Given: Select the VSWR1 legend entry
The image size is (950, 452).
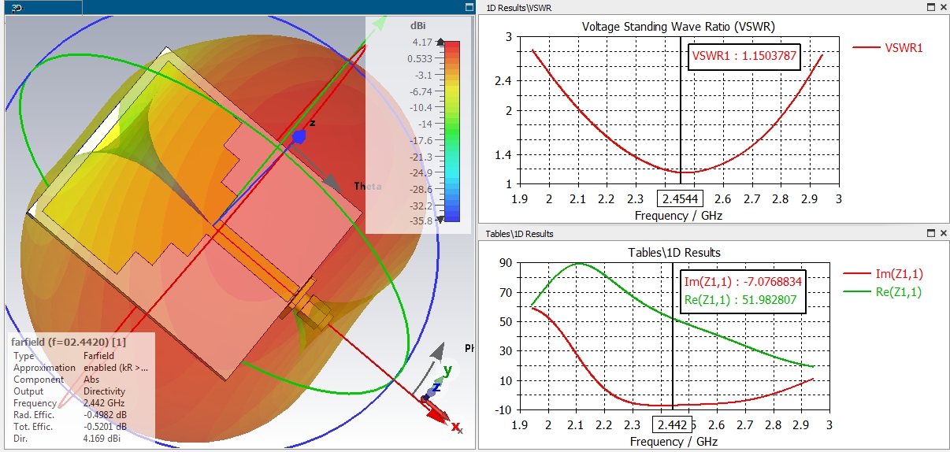Looking at the screenshot, I should tap(888, 48).
